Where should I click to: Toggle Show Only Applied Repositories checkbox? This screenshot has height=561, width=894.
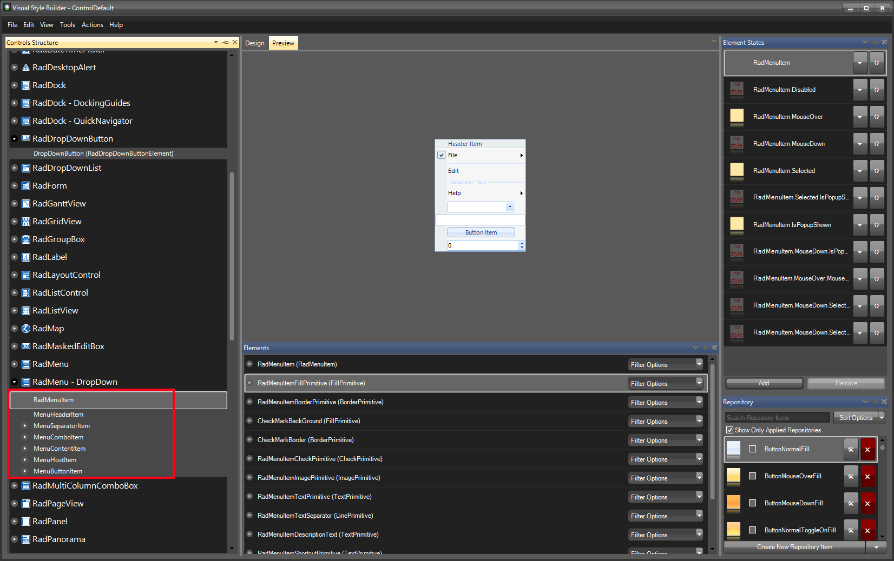(x=730, y=430)
